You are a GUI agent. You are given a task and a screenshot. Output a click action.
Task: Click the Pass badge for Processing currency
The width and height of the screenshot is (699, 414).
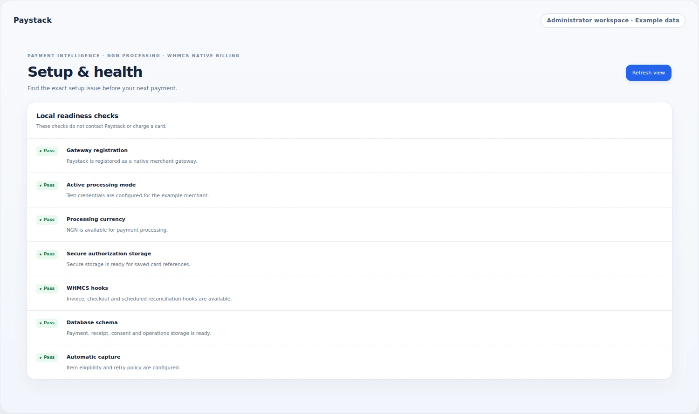point(47,220)
